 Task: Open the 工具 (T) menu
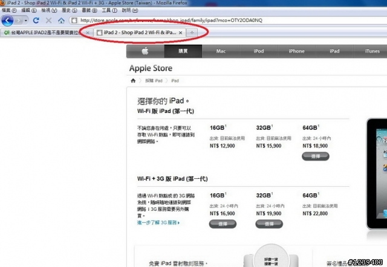coord(109,10)
